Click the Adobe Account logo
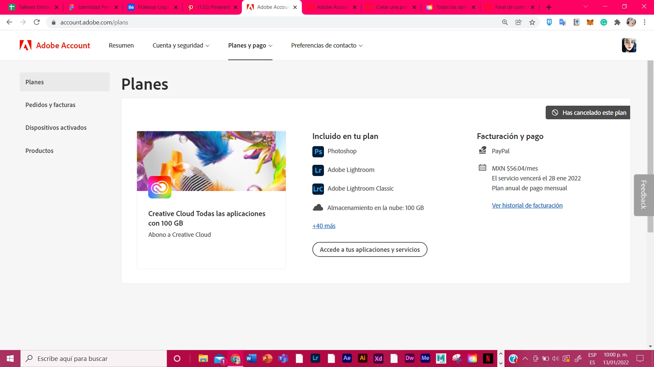Image resolution: width=654 pixels, height=367 pixels. (x=55, y=45)
